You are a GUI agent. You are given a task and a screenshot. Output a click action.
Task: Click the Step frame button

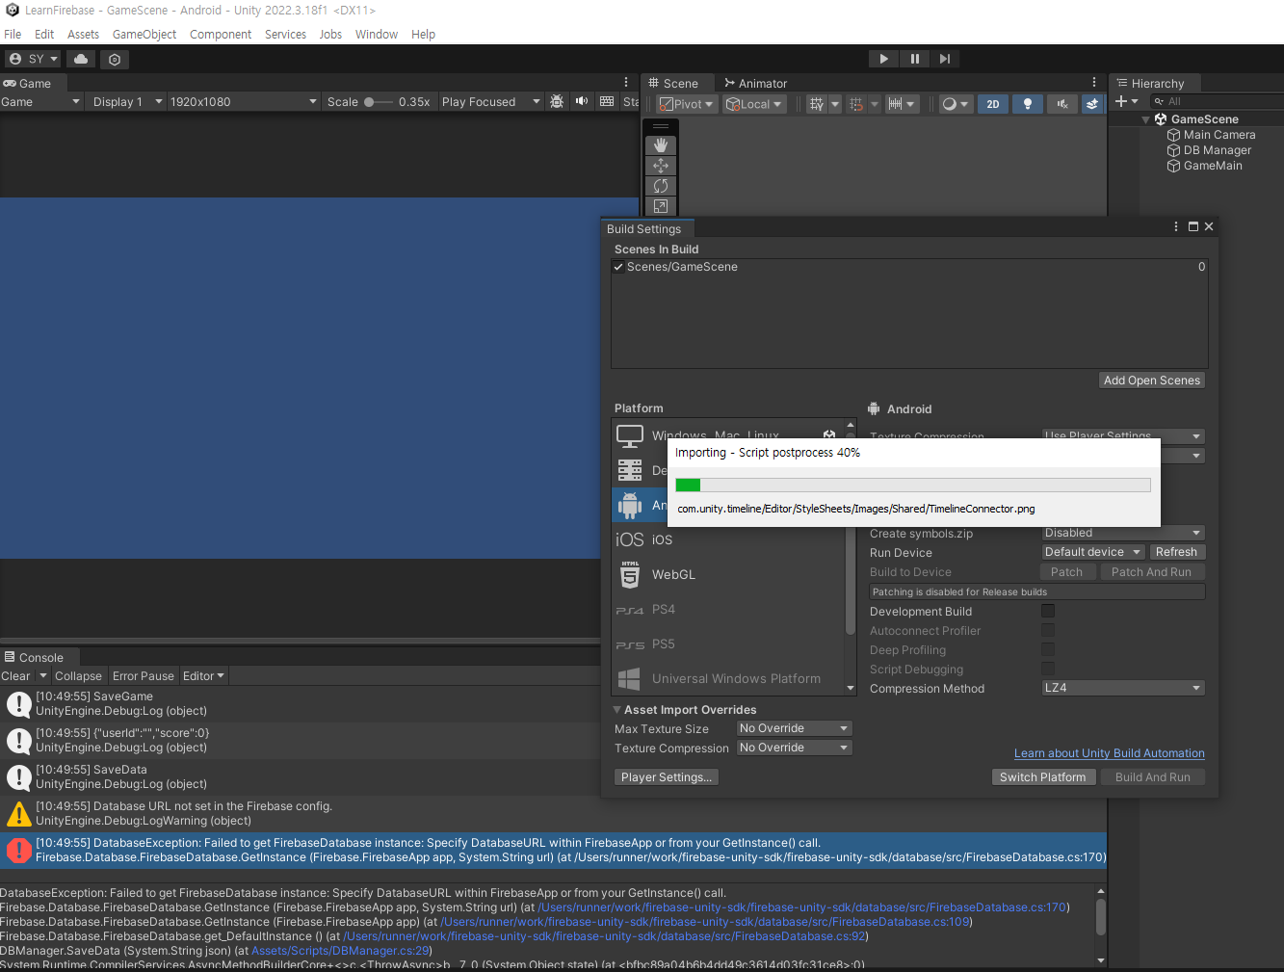[945, 59]
